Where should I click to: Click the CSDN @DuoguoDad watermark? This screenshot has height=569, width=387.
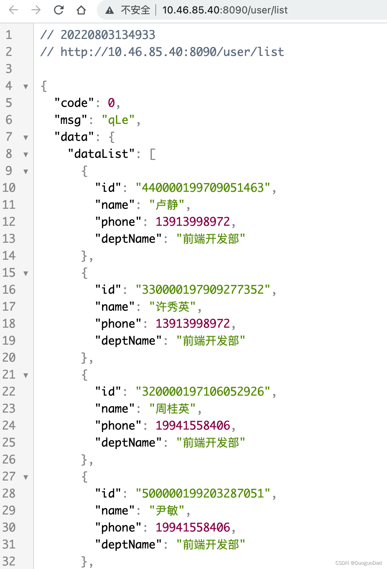coord(358,562)
